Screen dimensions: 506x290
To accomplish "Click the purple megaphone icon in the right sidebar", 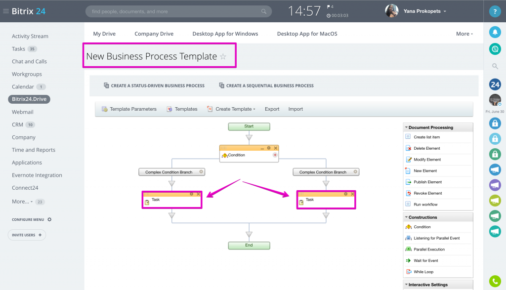I will [495, 185].
